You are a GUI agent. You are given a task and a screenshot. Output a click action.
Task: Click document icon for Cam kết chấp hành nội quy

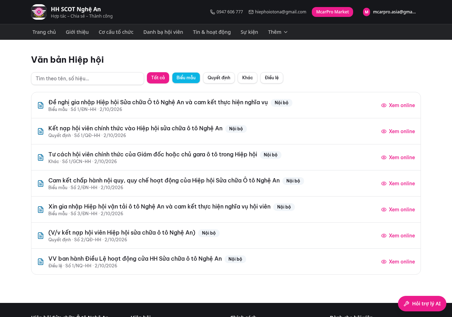41,184
